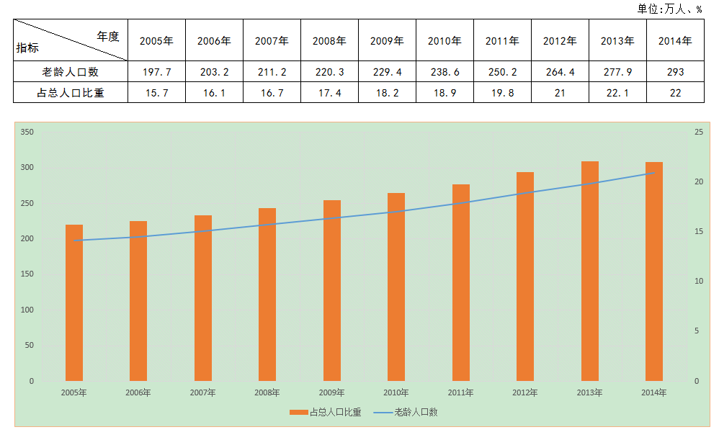The image size is (719, 440).
Task: Click the blue line legend marker 老龄人口数
Action: click(382, 413)
